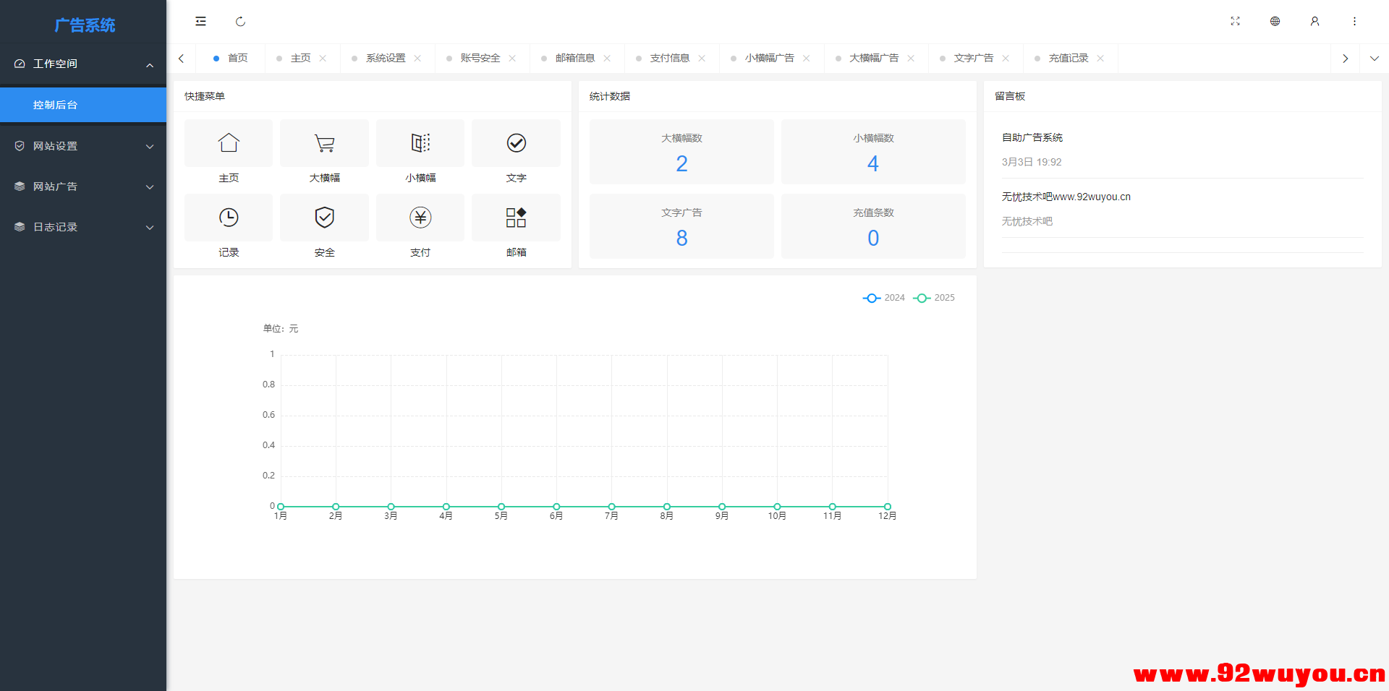This screenshot has width=1389, height=691.
Task: Toggle the 2024 series in the chart legend
Action: [x=883, y=297]
